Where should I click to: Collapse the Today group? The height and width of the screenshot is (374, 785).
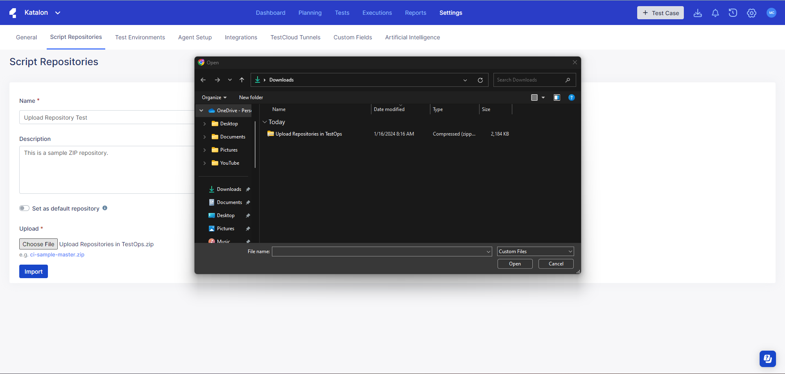click(x=265, y=122)
